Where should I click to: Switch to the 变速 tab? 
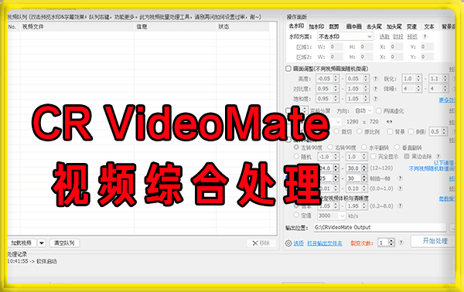pos(411,26)
